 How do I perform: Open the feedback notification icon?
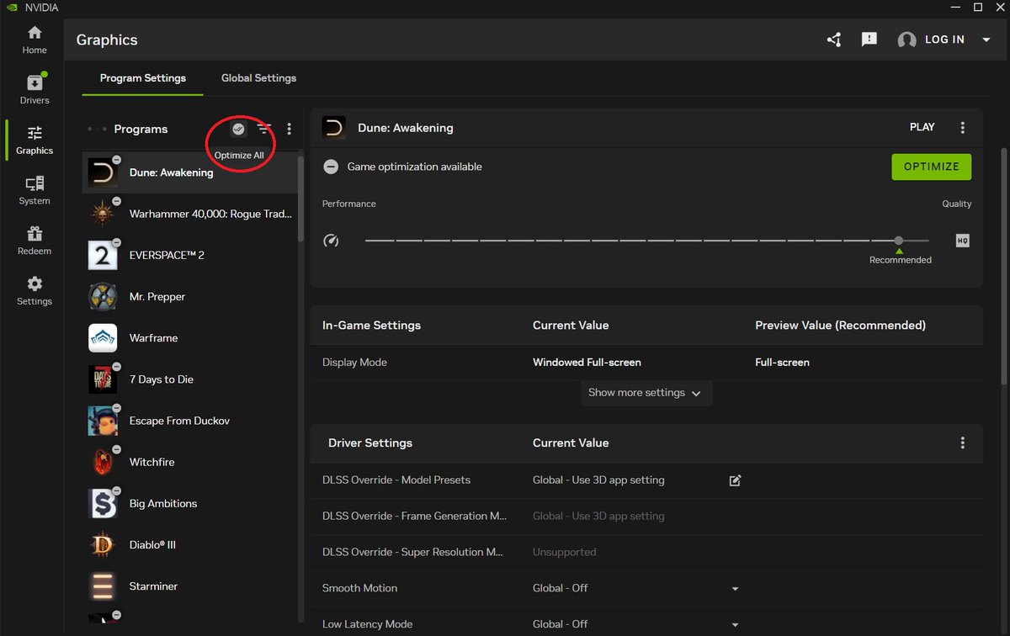point(869,40)
